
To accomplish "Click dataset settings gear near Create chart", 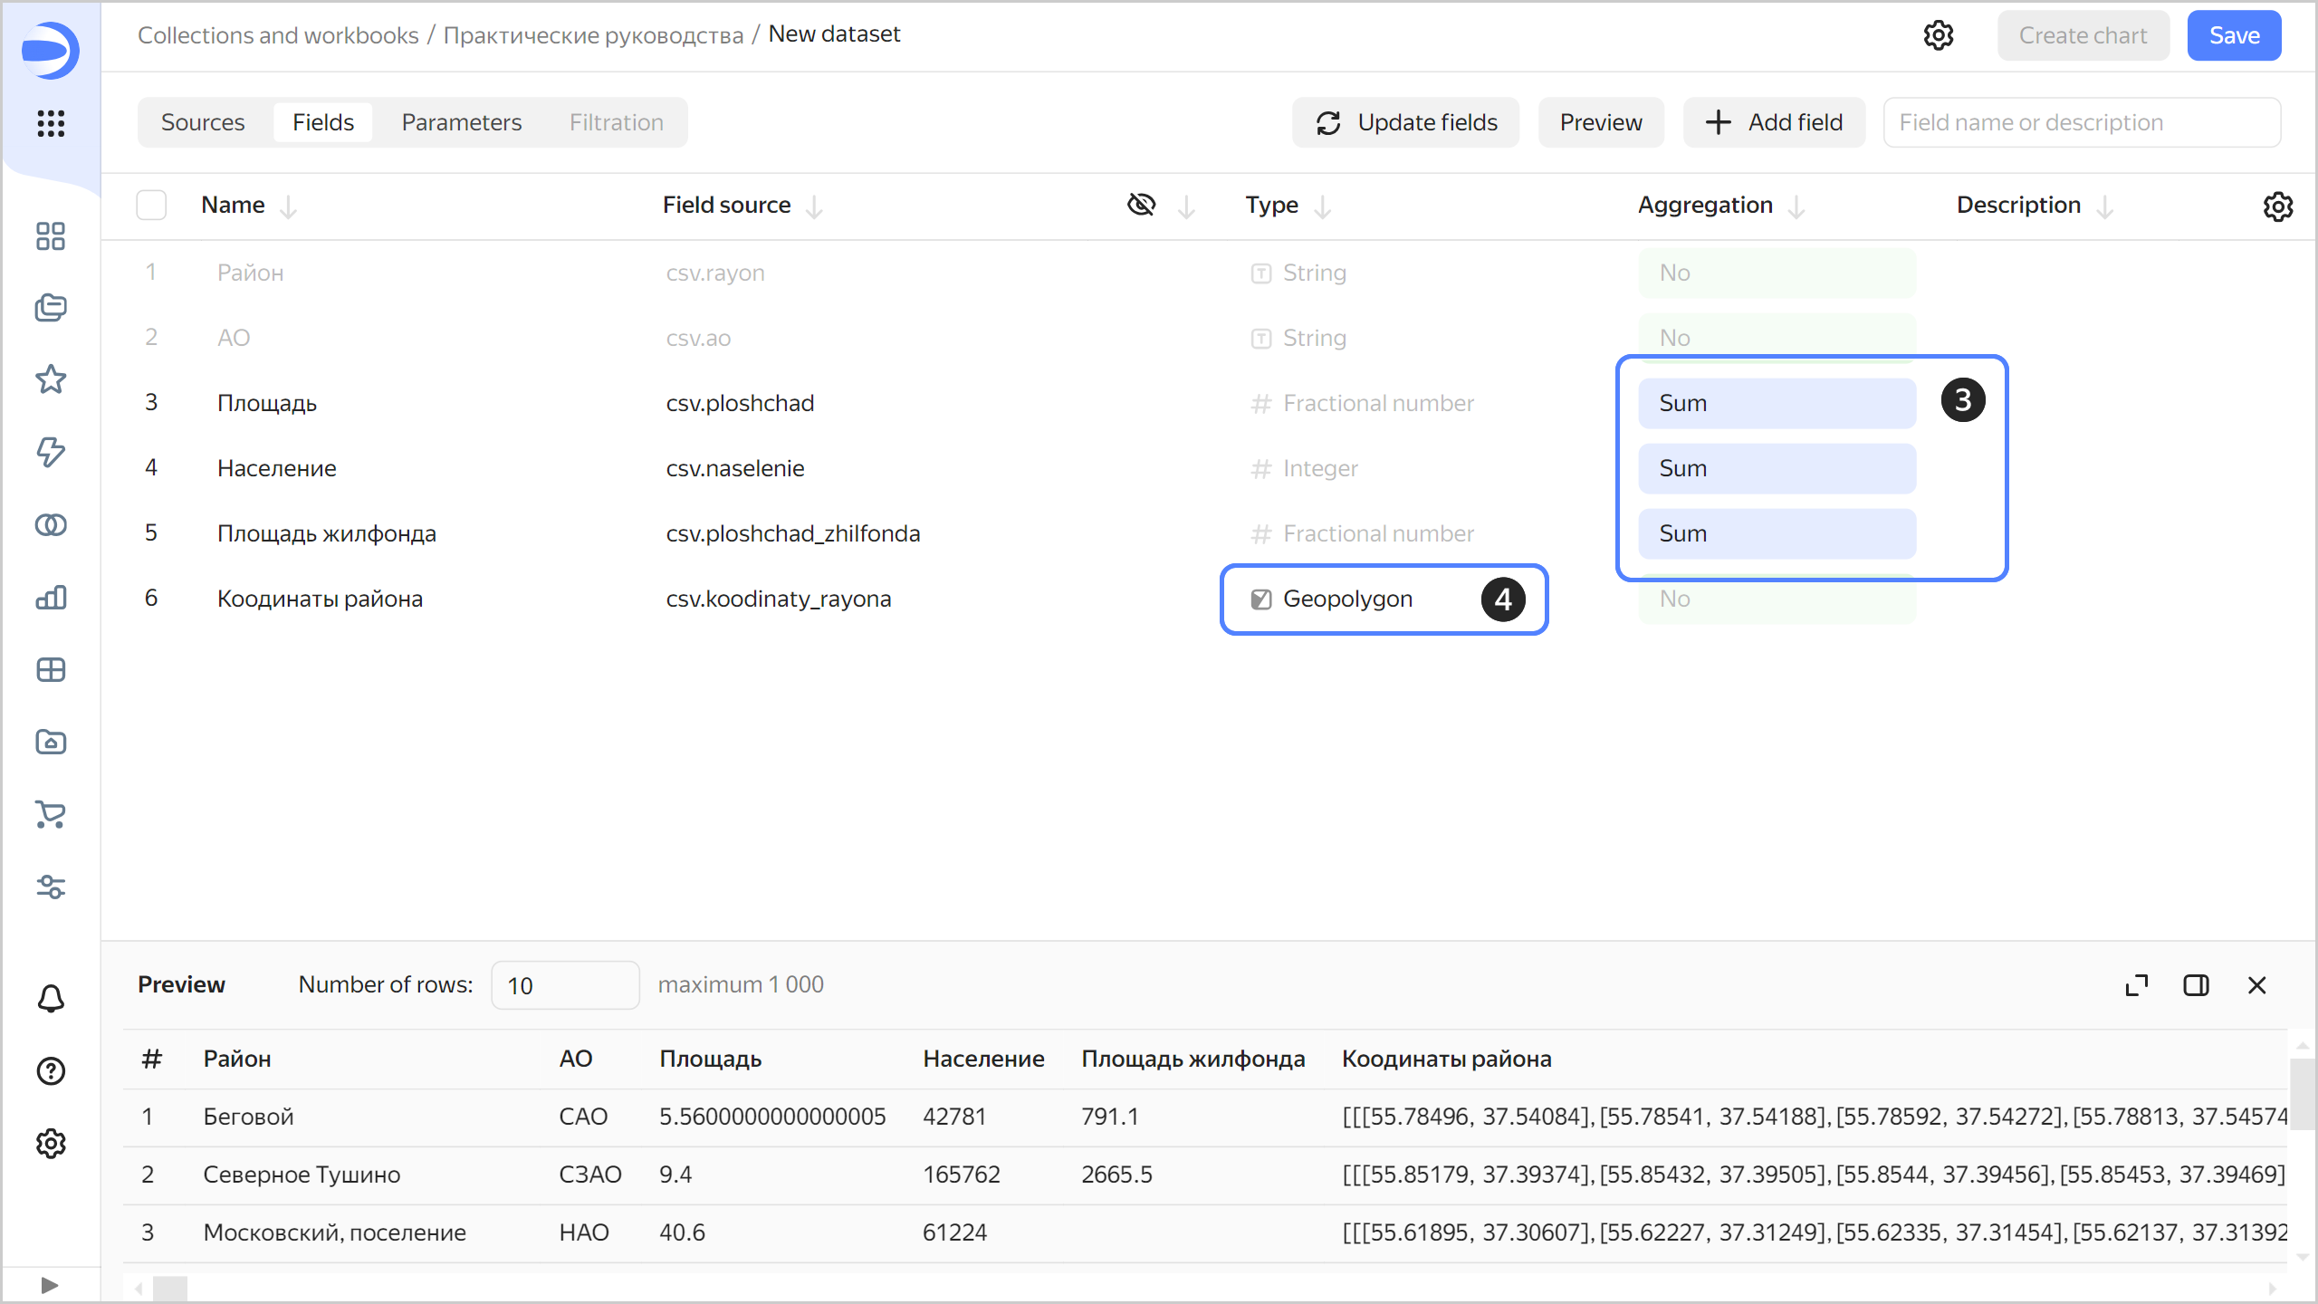I will 1938,36.
